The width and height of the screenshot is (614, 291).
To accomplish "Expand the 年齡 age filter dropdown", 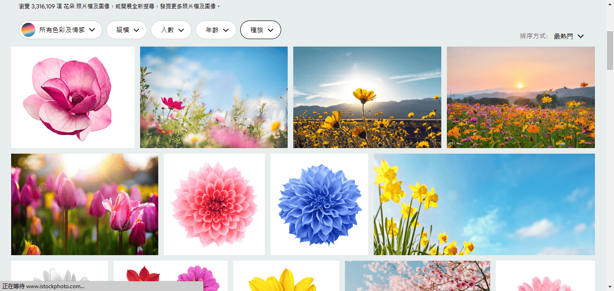I will [216, 29].
